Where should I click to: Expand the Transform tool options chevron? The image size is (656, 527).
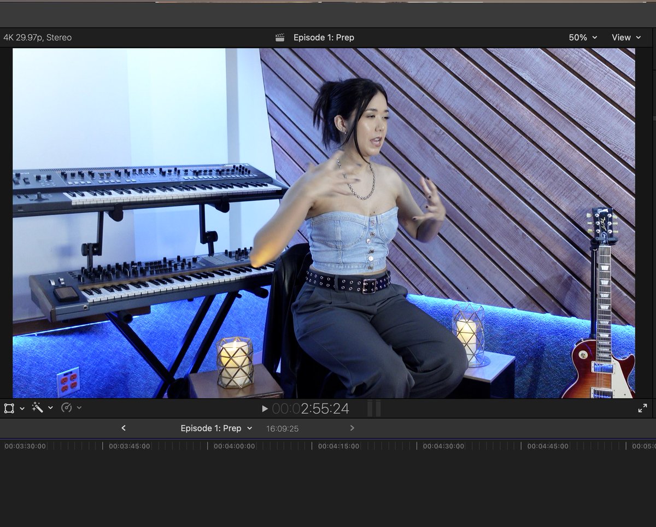[x=22, y=408]
